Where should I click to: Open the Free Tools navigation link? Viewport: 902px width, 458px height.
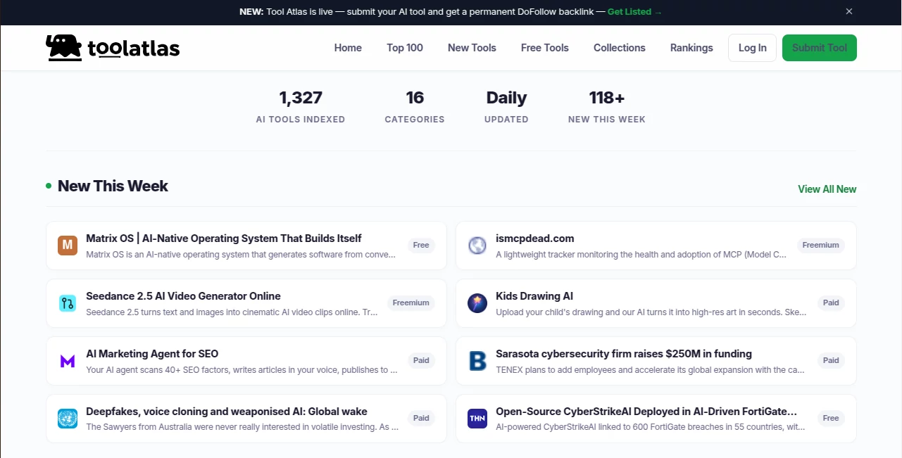pos(545,48)
